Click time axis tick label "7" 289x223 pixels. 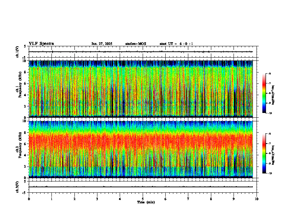pos(188,199)
